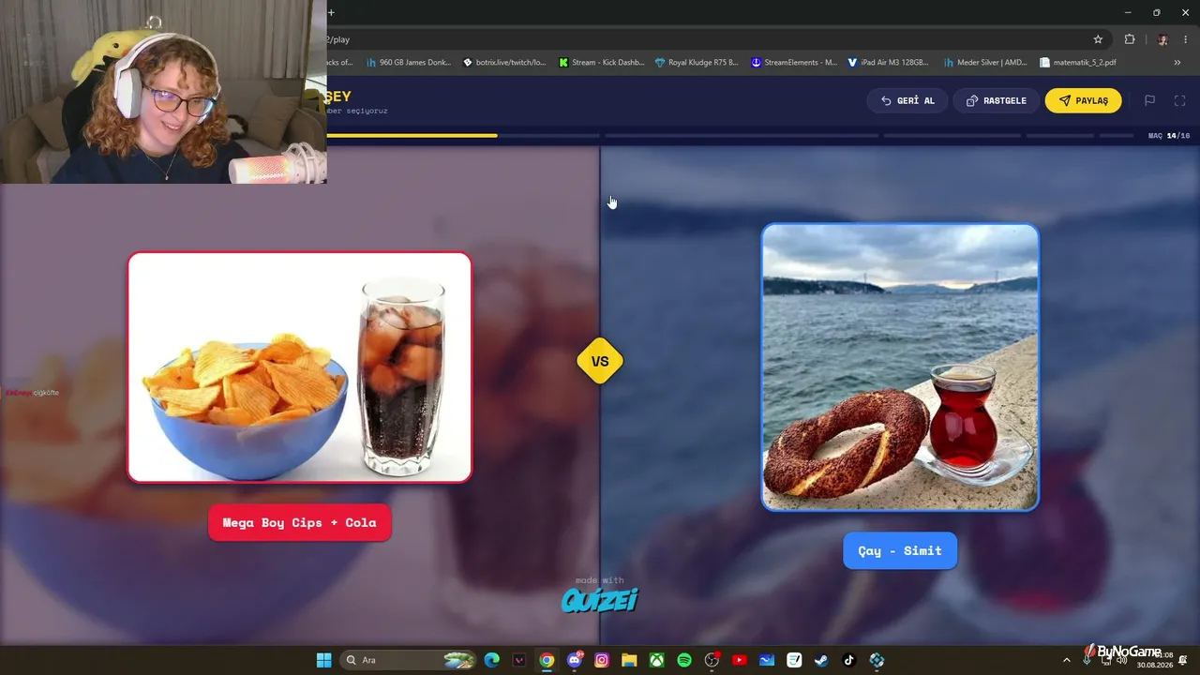Open the StreamElements bookmark

[794, 63]
